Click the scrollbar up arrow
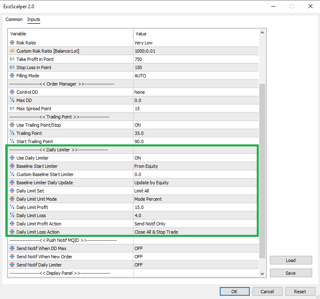The image size is (320, 299). (262, 32)
